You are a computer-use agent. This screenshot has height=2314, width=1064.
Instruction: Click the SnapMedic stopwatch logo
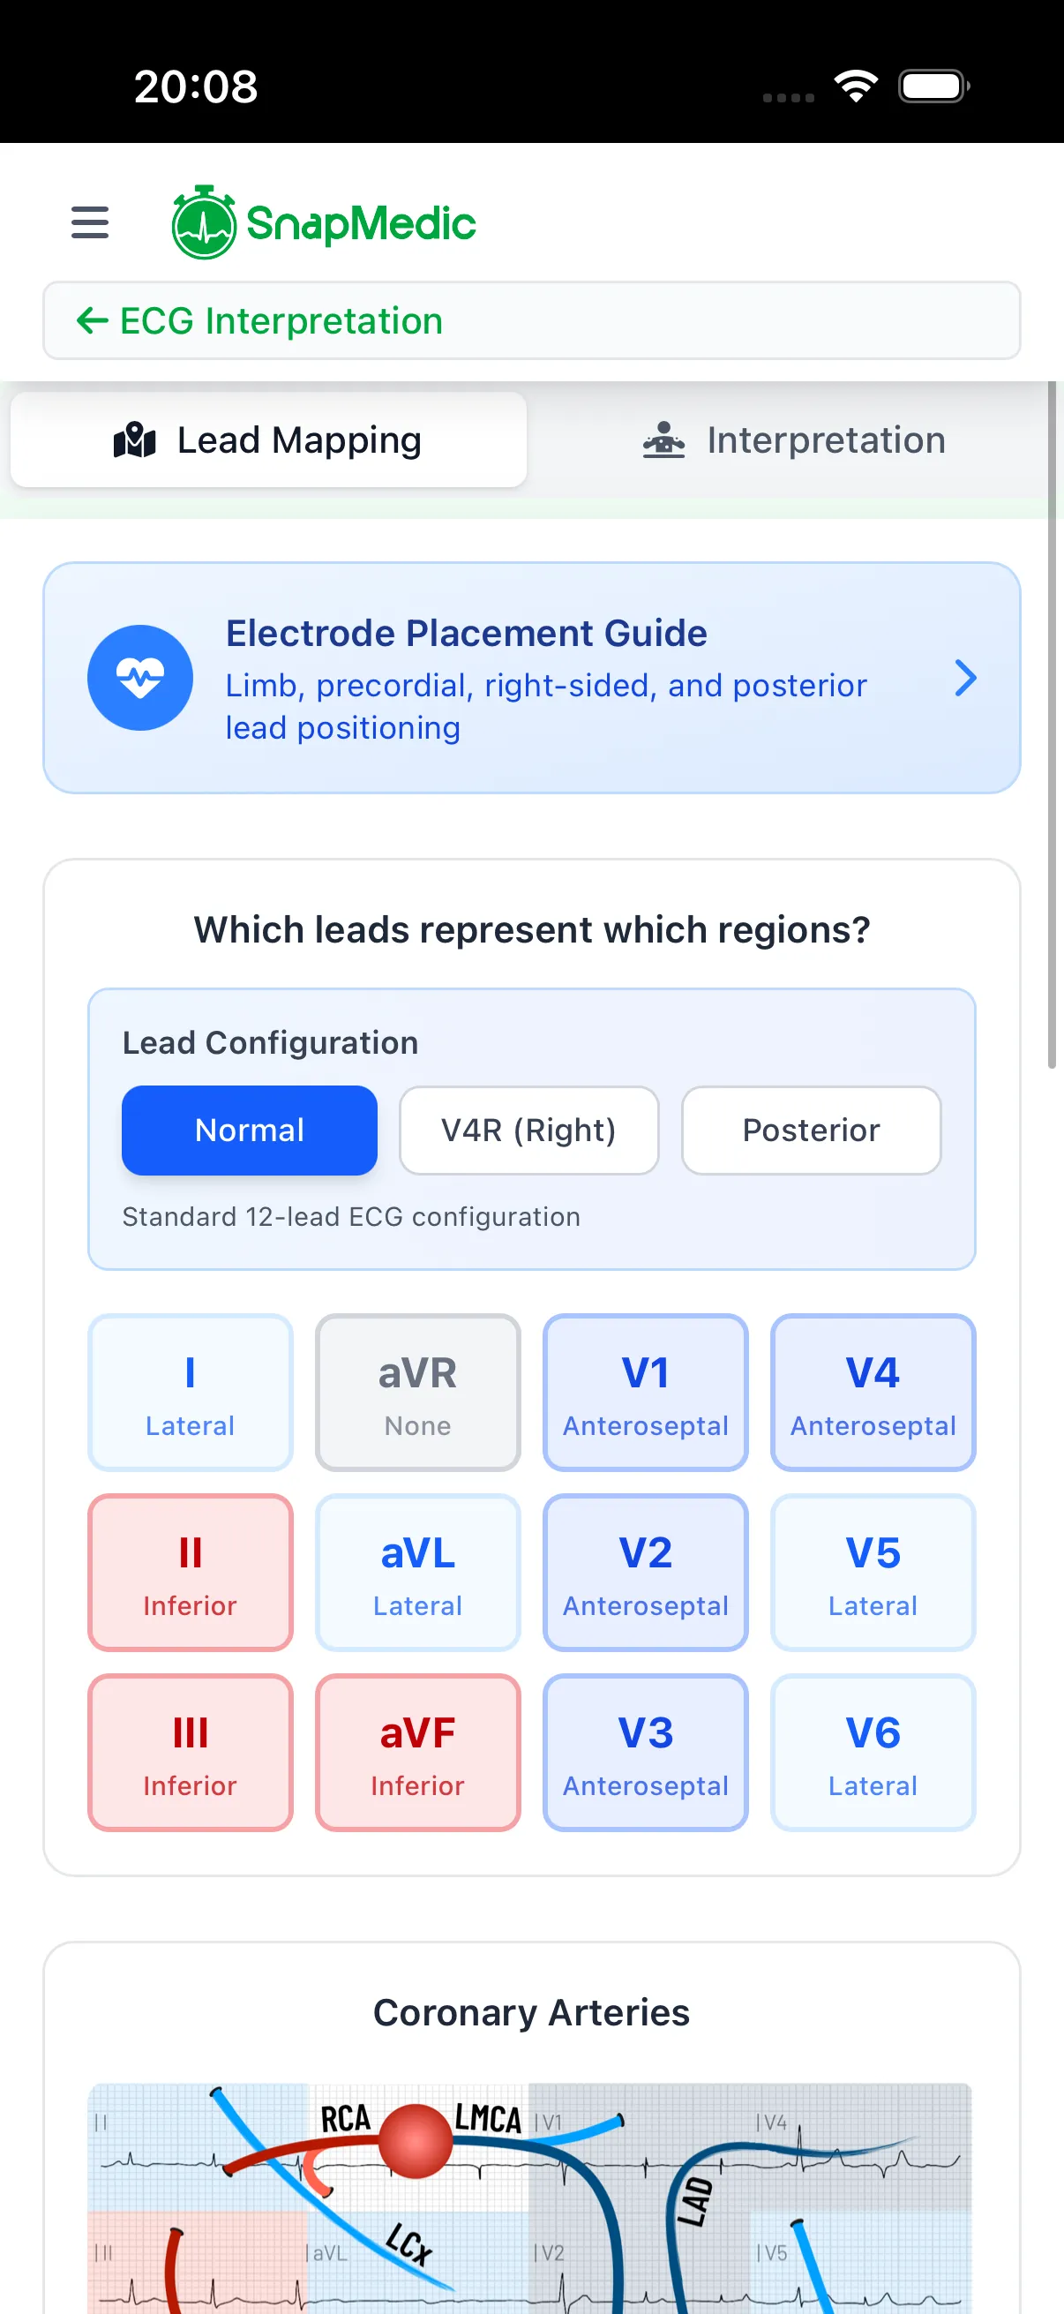[x=206, y=223]
